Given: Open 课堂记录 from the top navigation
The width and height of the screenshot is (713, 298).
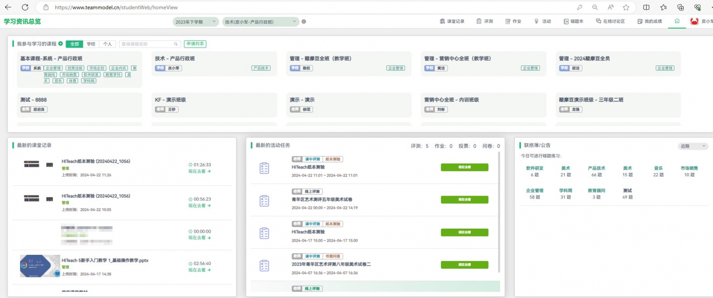Looking at the screenshot, I should 452,21.
